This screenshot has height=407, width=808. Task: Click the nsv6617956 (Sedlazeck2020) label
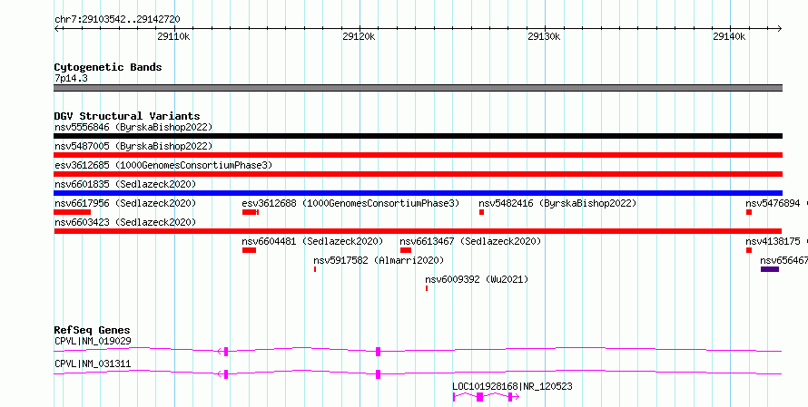coord(125,203)
